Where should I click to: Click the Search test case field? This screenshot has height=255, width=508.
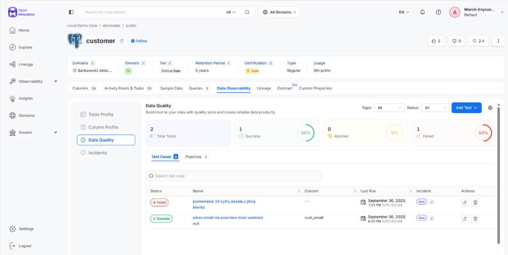234,176
